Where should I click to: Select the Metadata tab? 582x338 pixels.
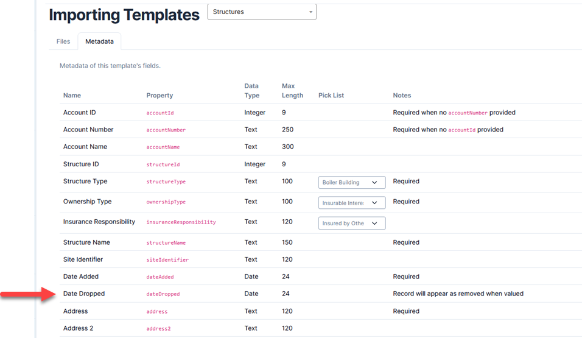[99, 41]
